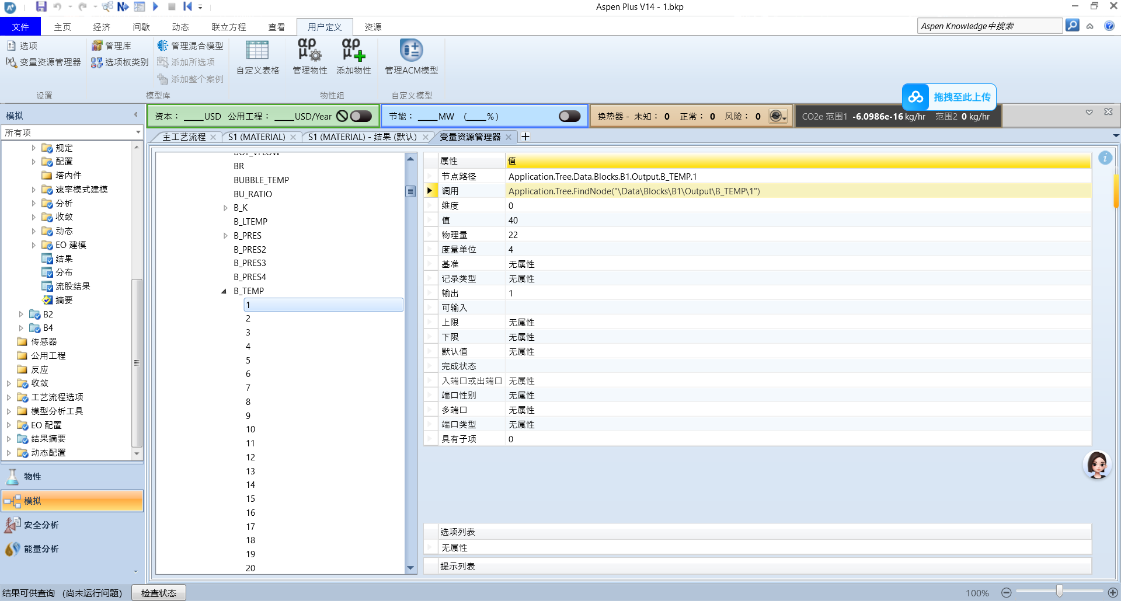Open the heat exchanger status dropdown button

pos(778,116)
